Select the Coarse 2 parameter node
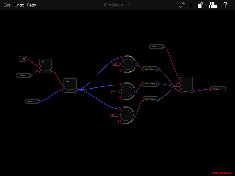This screenshot has height=176, width=235. pos(23,76)
